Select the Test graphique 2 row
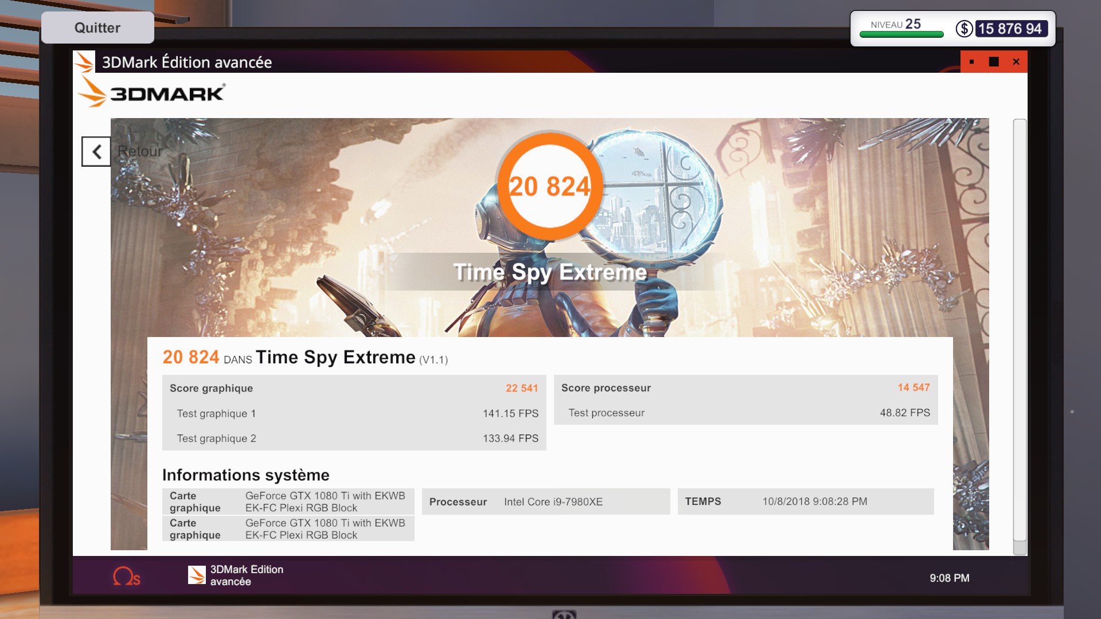Image resolution: width=1101 pixels, height=619 pixels. tap(354, 438)
